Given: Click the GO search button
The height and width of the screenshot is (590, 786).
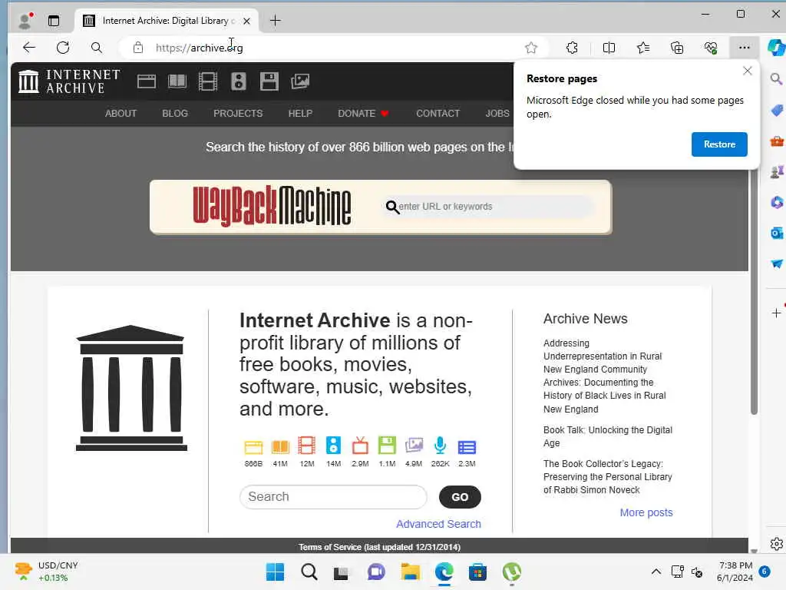Looking at the screenshot, I should 460,497.
